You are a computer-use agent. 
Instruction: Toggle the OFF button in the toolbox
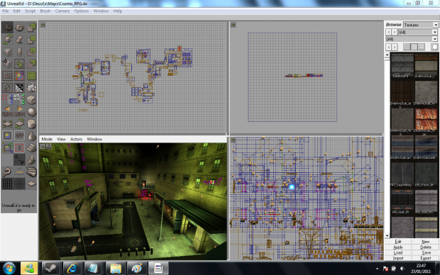(x=19, y=135)
